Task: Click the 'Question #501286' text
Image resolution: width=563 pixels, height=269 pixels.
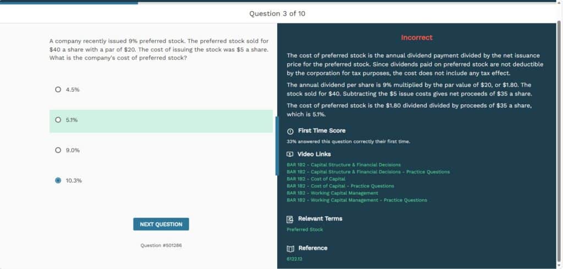Action: tap(161, 245)
